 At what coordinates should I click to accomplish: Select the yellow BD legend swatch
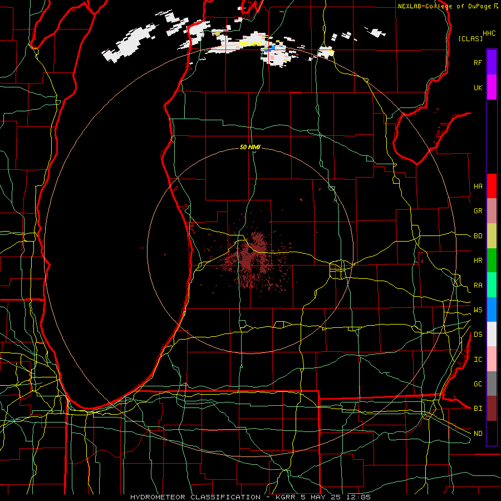coord(492,236)
